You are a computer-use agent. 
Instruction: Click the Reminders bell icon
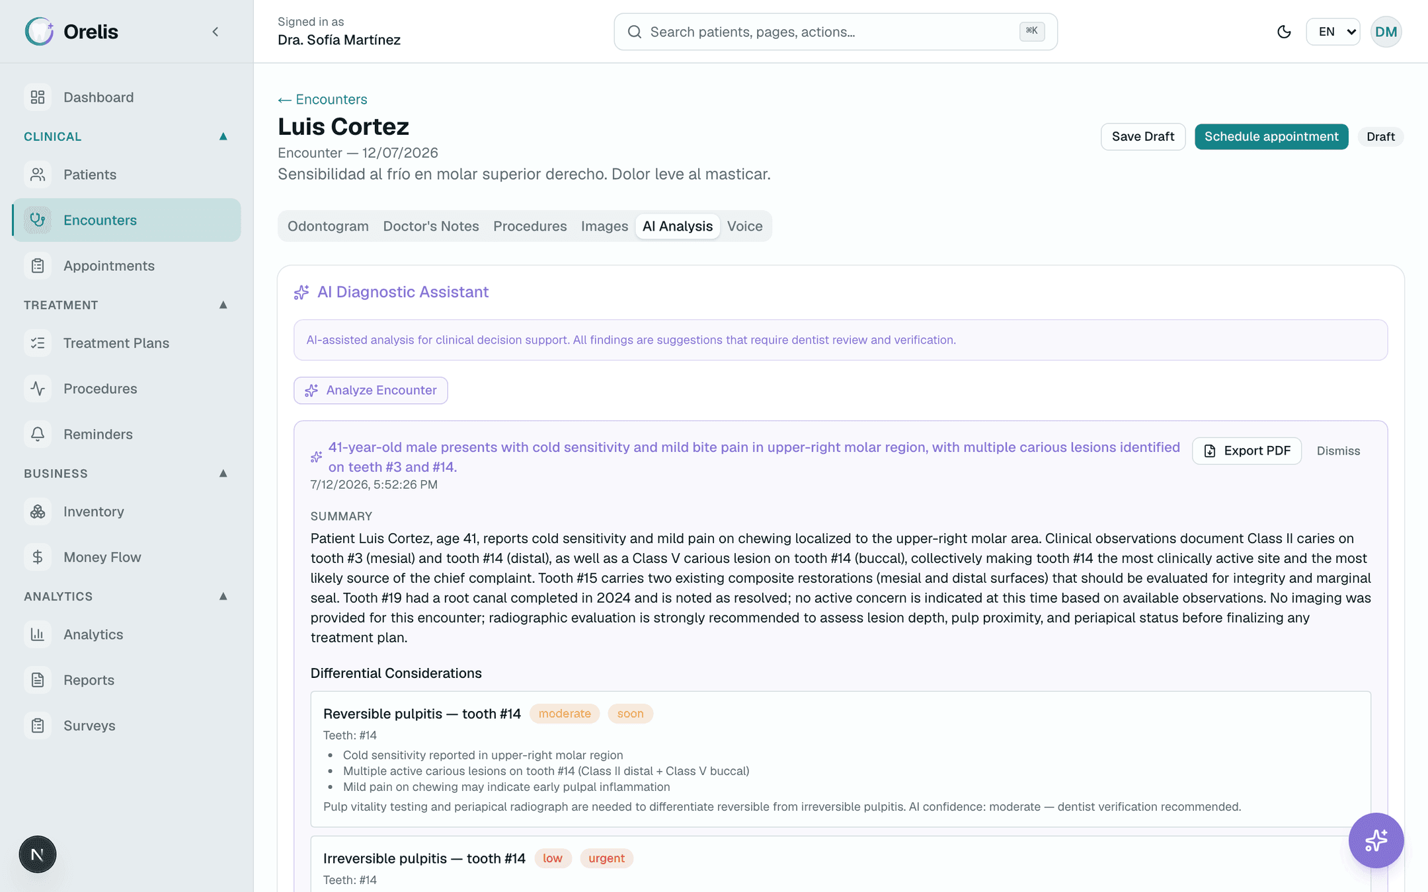[38, 434]
